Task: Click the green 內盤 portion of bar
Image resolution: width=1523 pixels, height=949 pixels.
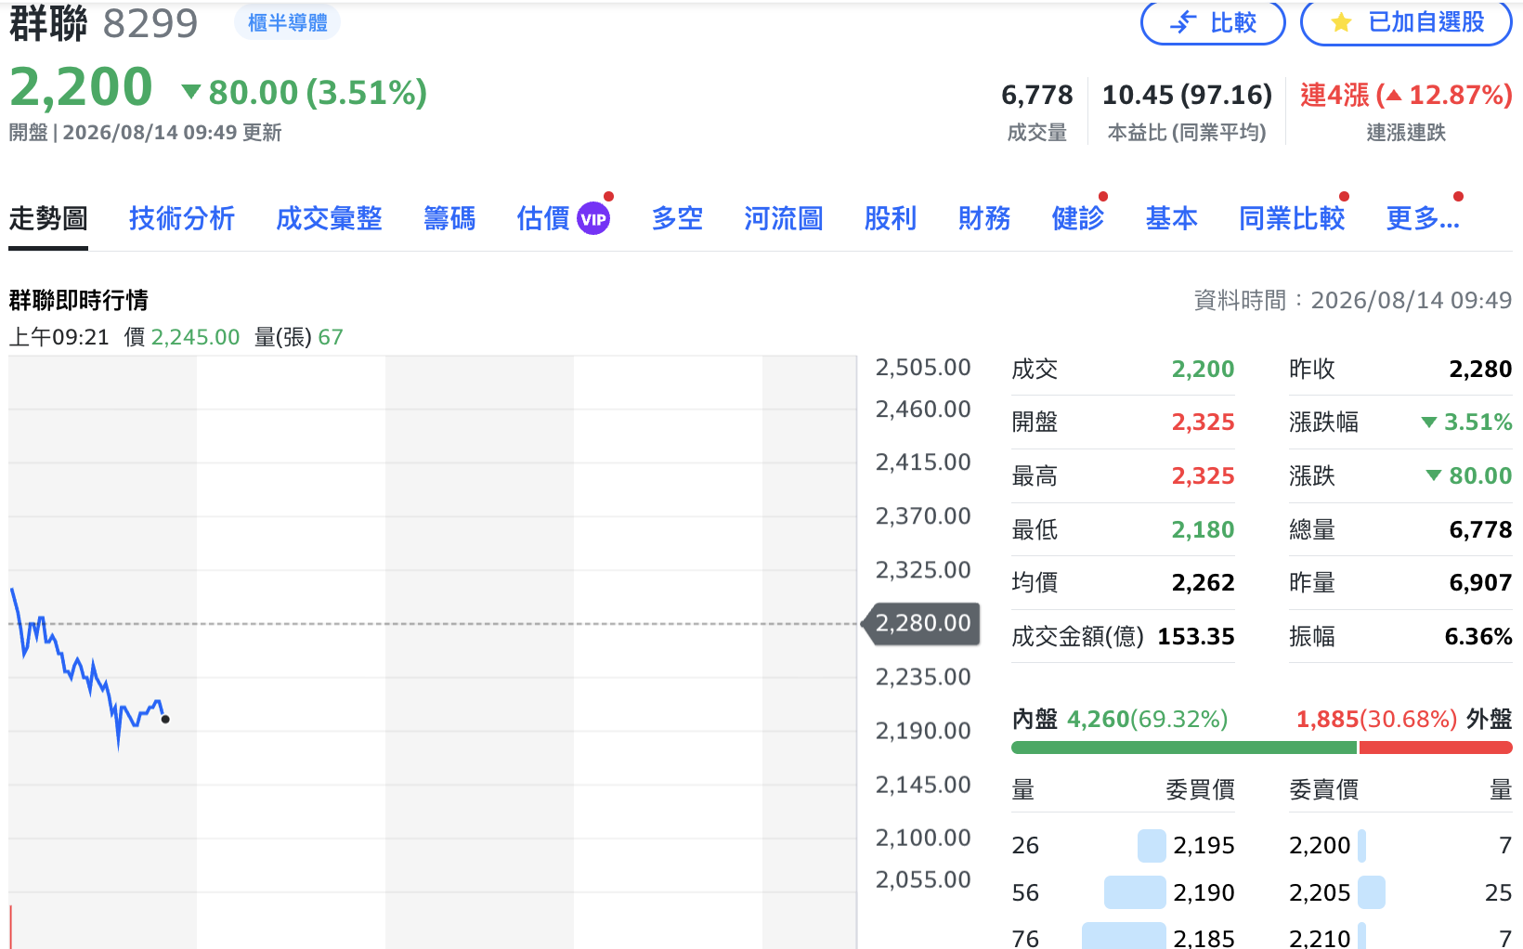Action: pos(1184,747)
